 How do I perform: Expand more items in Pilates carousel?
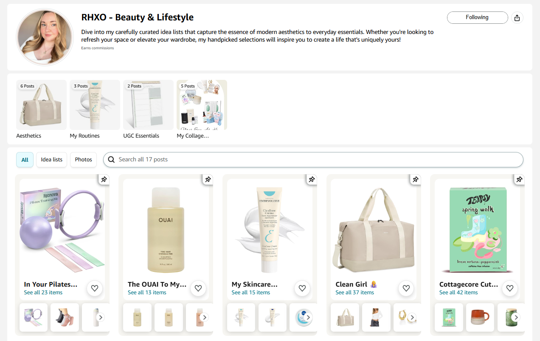coord(101,317)
